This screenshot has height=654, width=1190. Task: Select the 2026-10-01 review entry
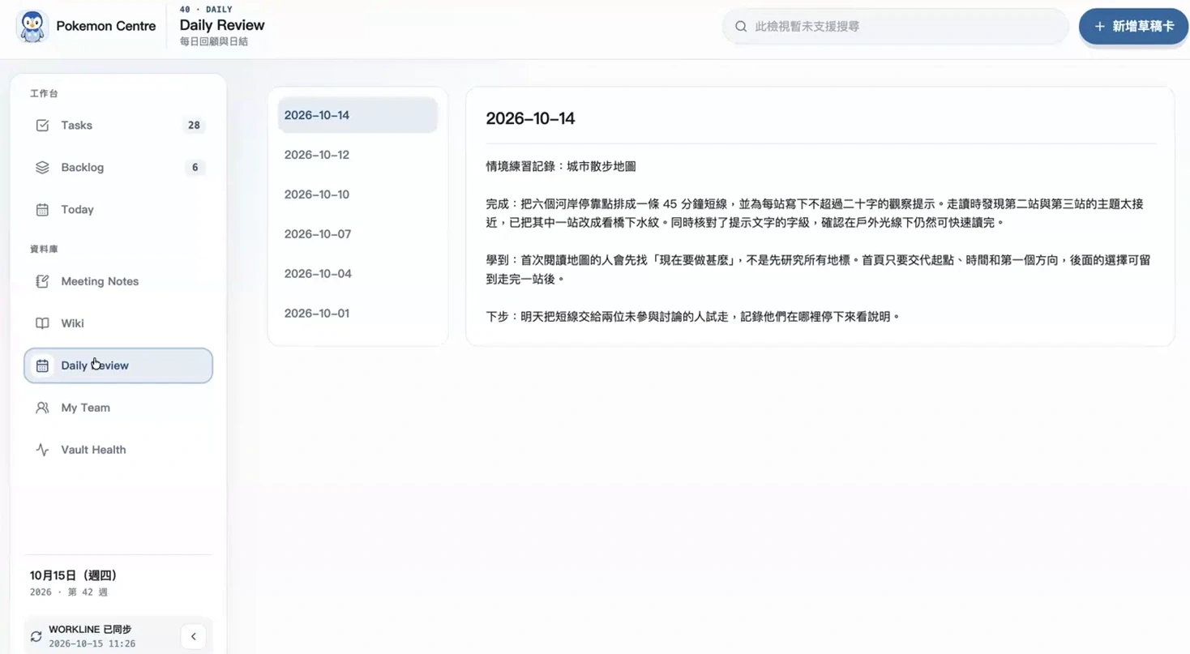pos(357,314)
